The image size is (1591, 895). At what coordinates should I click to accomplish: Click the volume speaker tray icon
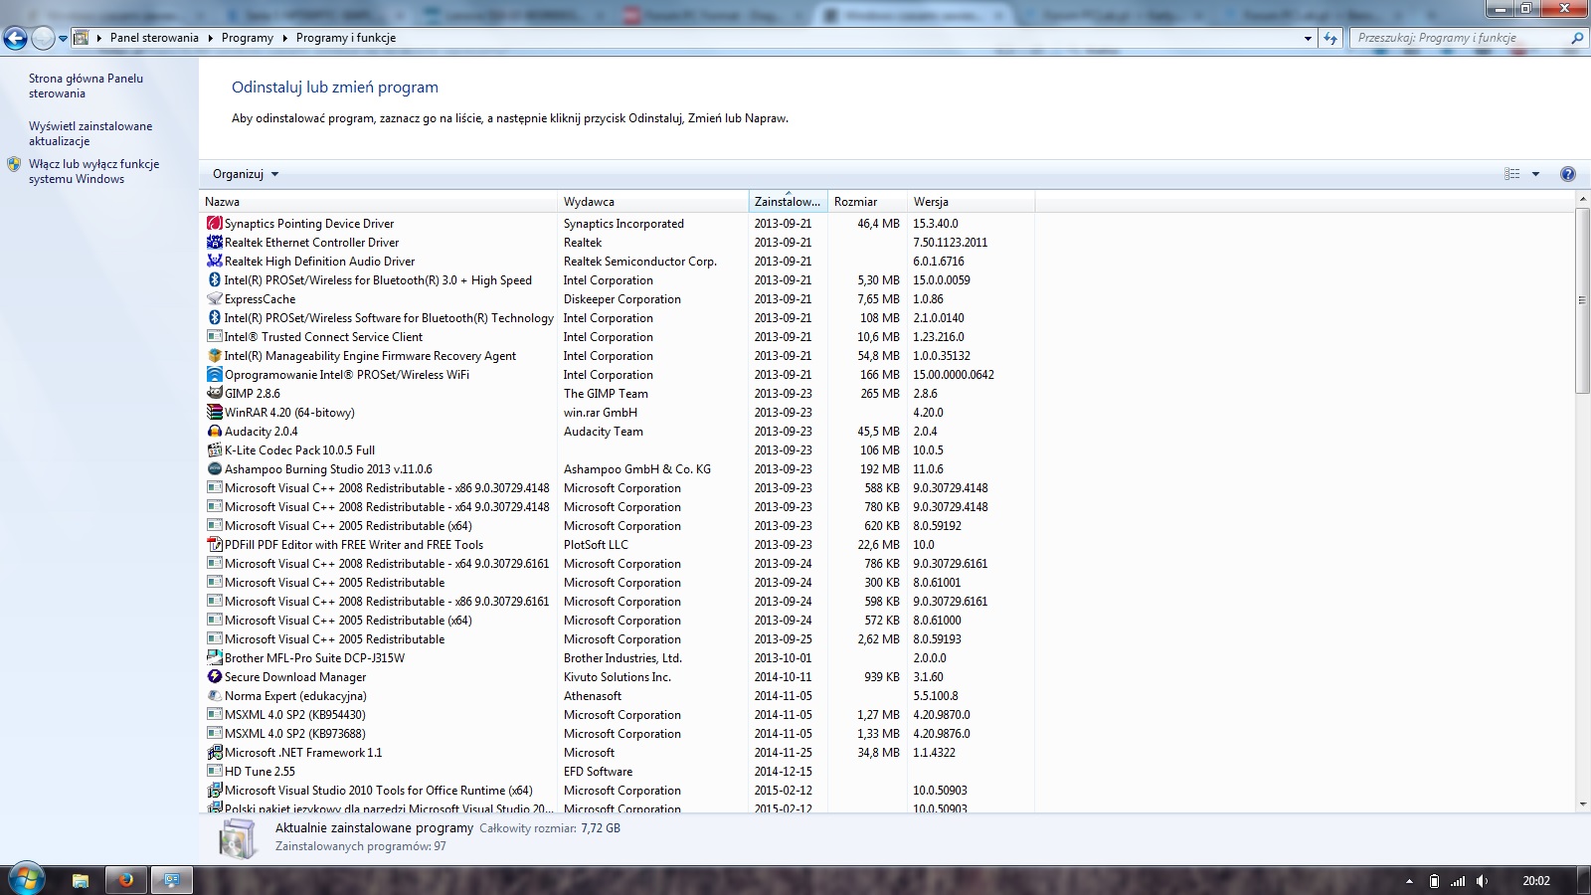(x=1483, y=881)
